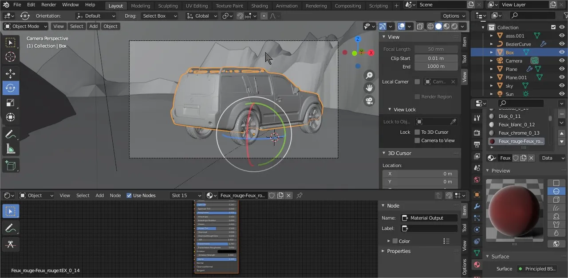
Task: Open the Options dropdown
Action: click(x=454, y=15)
